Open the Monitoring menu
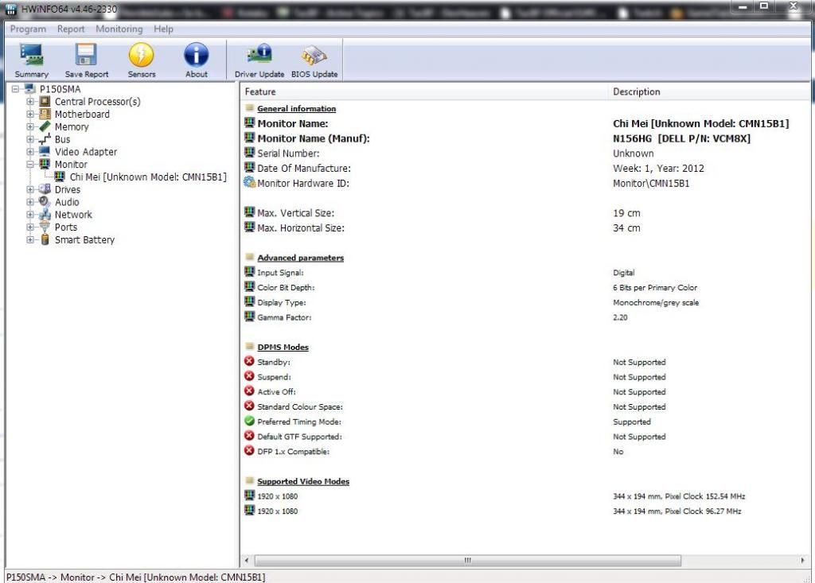815x583 pixels. (119, 29)
